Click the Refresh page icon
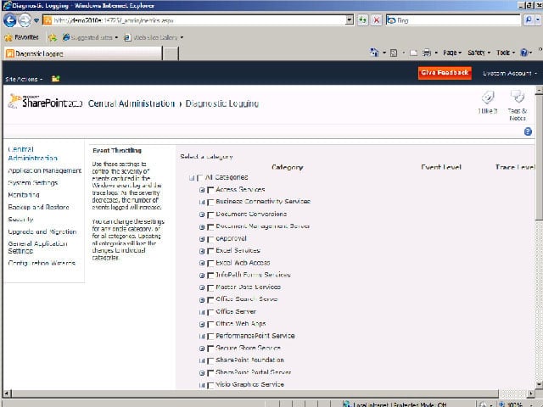The image size is (543, 407). point(362,20)
